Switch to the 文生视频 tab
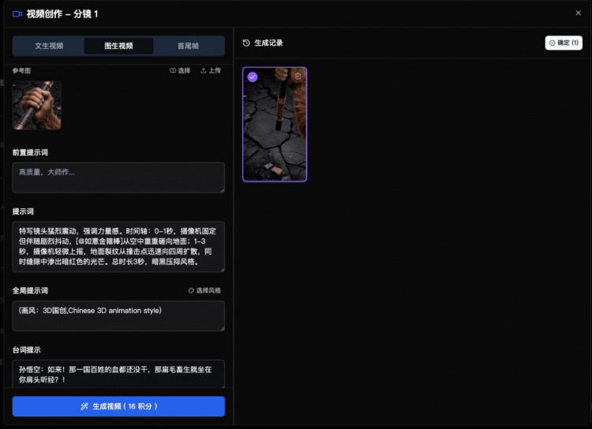This screenshot has height=429, width=592. pos(49,46)
